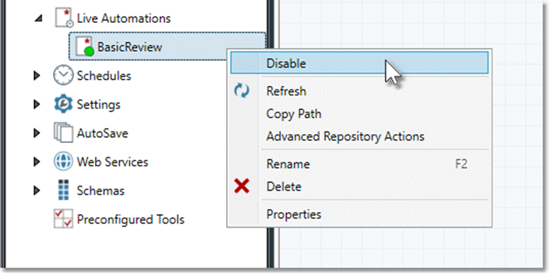The image size is (550, 275).
Task: Choose Rename from the context menu
Action: [288, 164]
